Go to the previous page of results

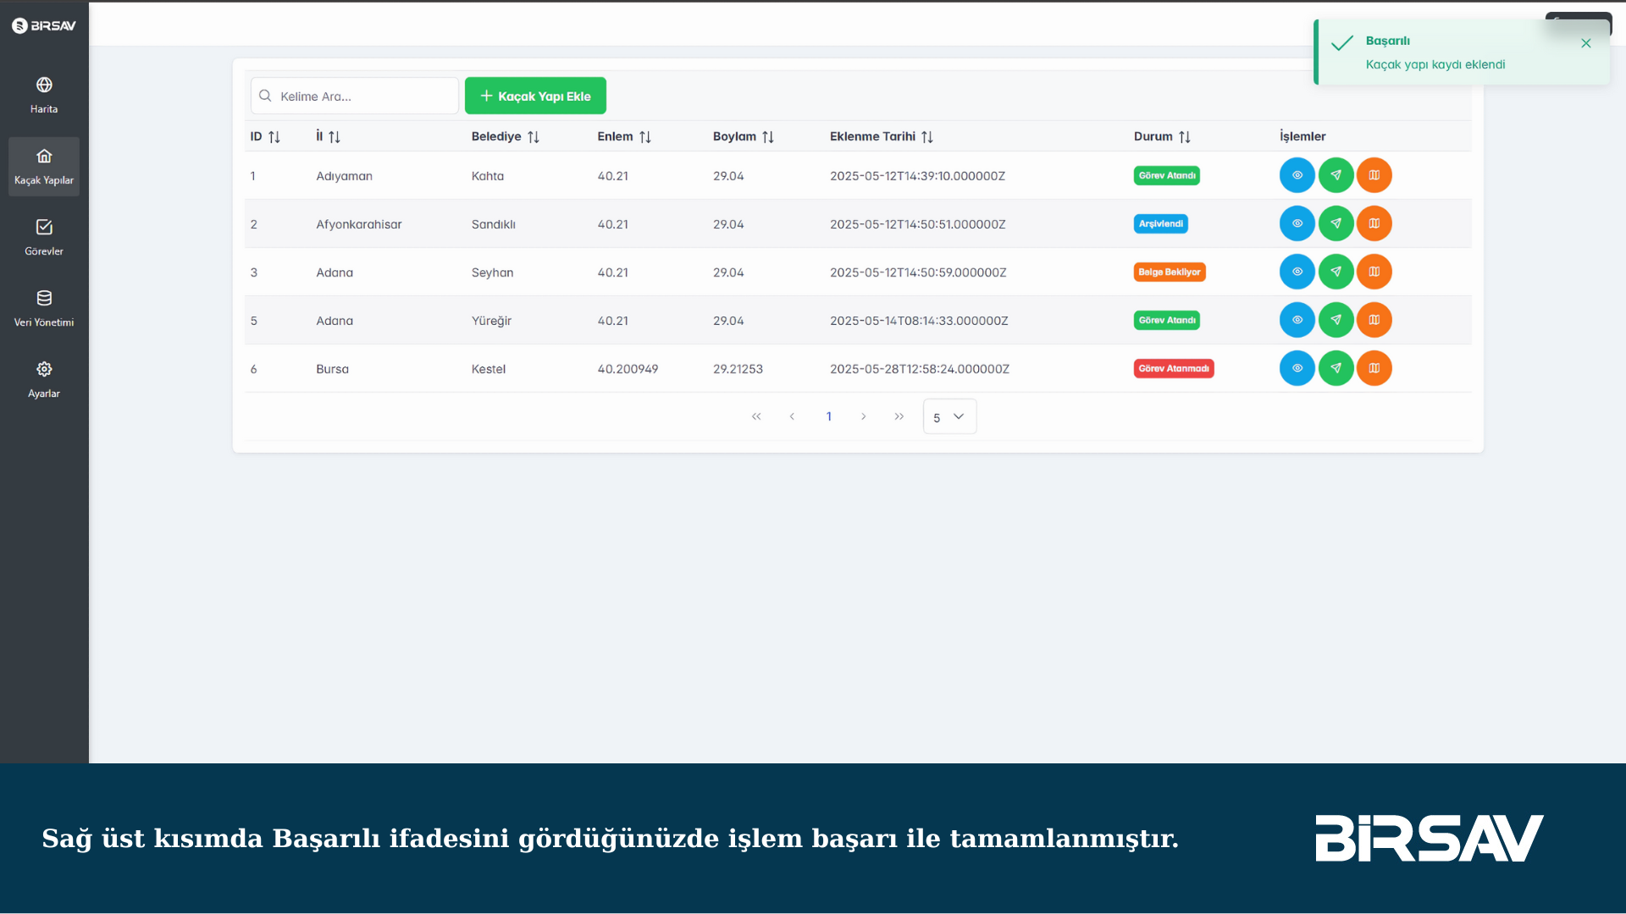792,416
